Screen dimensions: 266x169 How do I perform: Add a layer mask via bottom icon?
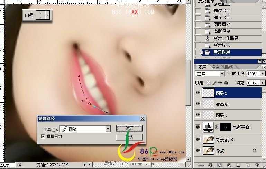coord(219,165)
